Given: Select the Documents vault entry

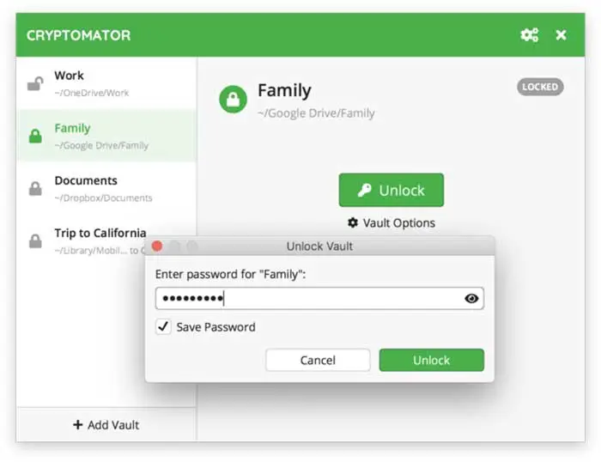Looking at the screenshot, I should (103, 188).
